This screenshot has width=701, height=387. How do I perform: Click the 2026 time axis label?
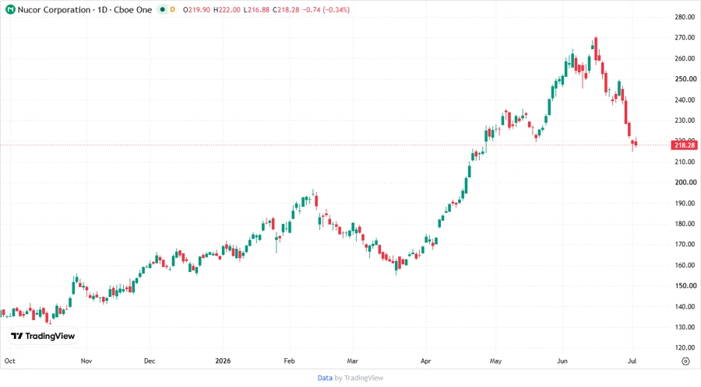[223, 361]
